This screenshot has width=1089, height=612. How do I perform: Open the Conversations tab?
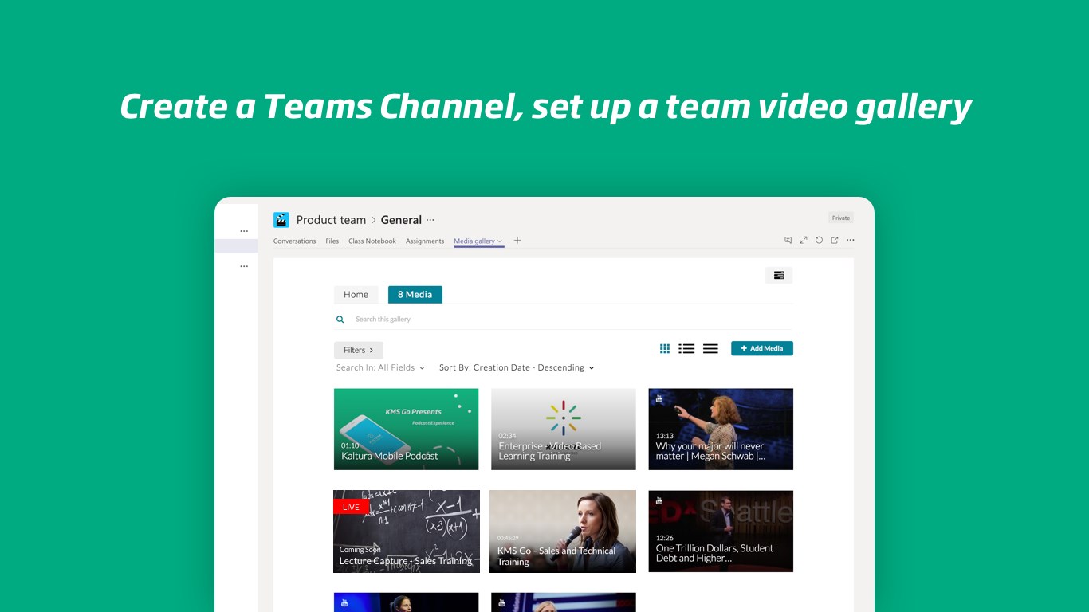(x=295, y=241)
